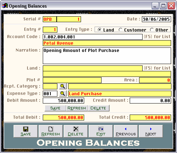The image size is (177, 153).
Task: Click the small Delete entry button
Action: 98,108
